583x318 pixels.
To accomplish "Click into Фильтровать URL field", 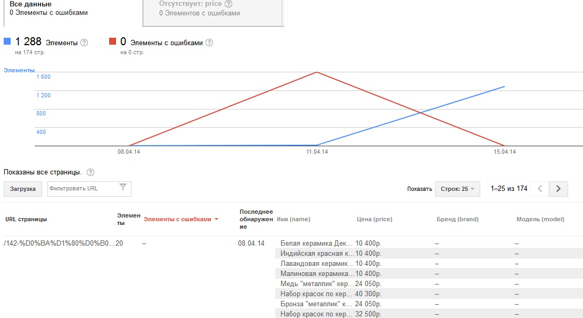I will [82, 188].
